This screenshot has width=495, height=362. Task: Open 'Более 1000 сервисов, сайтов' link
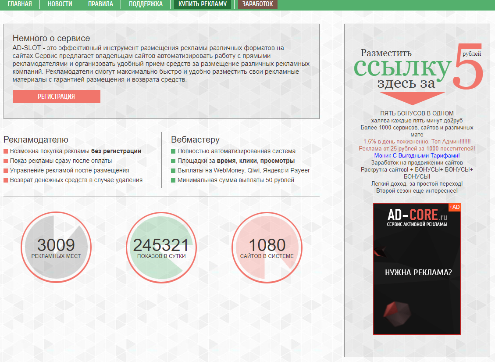417,131
